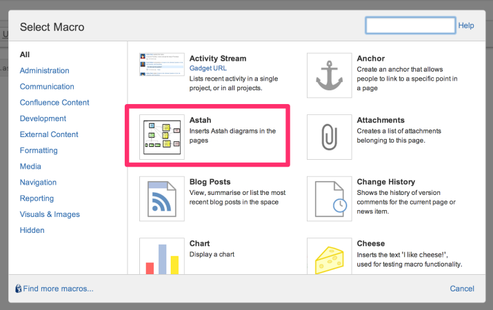The width and height of the screenshot is (493, 310).
Task: Show Confluence Content macros
Action: pyautogui.click(x=54, y=103)
